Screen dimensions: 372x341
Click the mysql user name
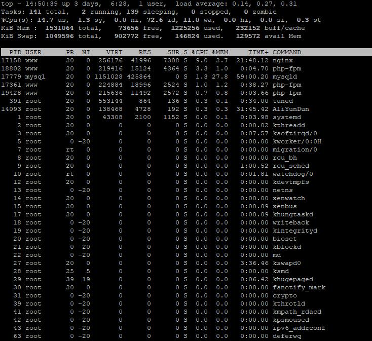(35, 77)
